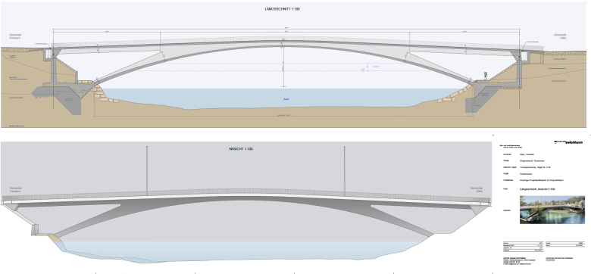Click the Solothurn logo in title block
Screen dimensions: 591x274
pos(568,142)
